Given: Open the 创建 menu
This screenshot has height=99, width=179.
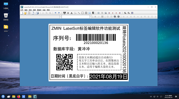Looking at the screenshot, I should coord(34,10).
